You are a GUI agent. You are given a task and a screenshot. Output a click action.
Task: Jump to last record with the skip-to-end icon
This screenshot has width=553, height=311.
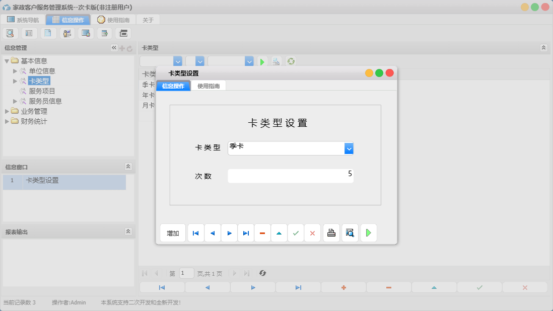246,232
